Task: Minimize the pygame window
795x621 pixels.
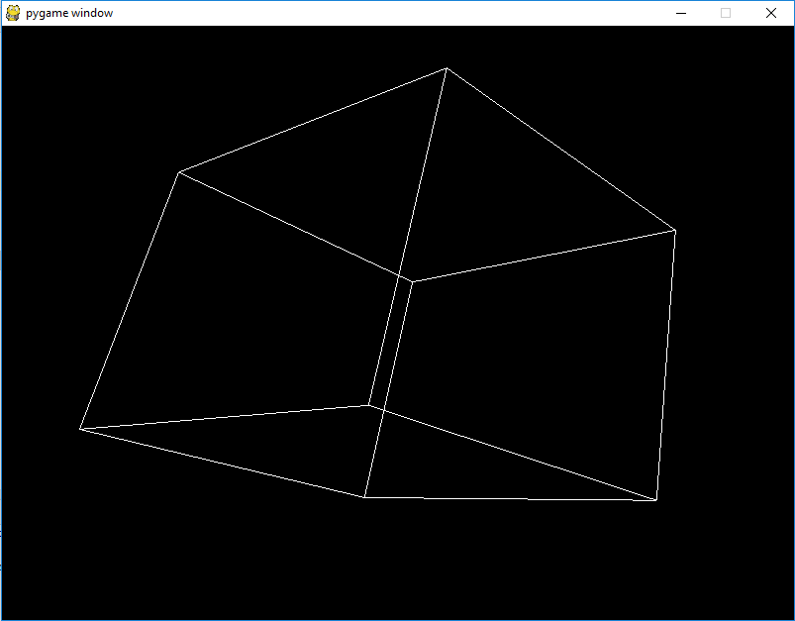Action: [x=680, y=13]
